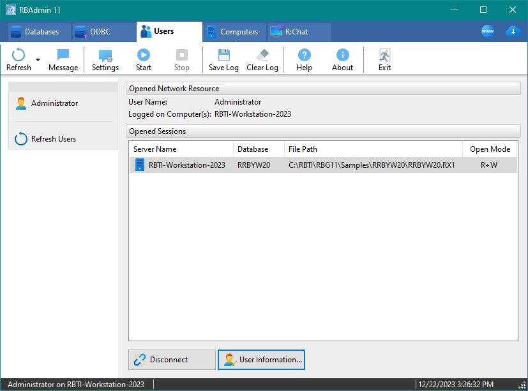Click the Start play button
The height and width of the screenshot is (391, 528).
point(144,59)
